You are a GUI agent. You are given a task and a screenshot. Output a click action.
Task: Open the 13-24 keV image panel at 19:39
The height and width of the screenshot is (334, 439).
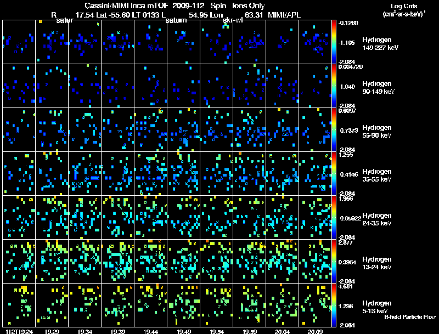coord(117,261)
